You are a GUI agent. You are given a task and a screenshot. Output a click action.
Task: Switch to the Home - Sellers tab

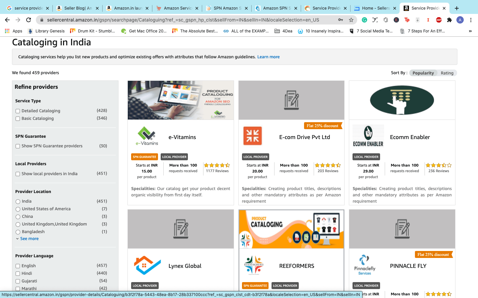click(x=375, y=8)
